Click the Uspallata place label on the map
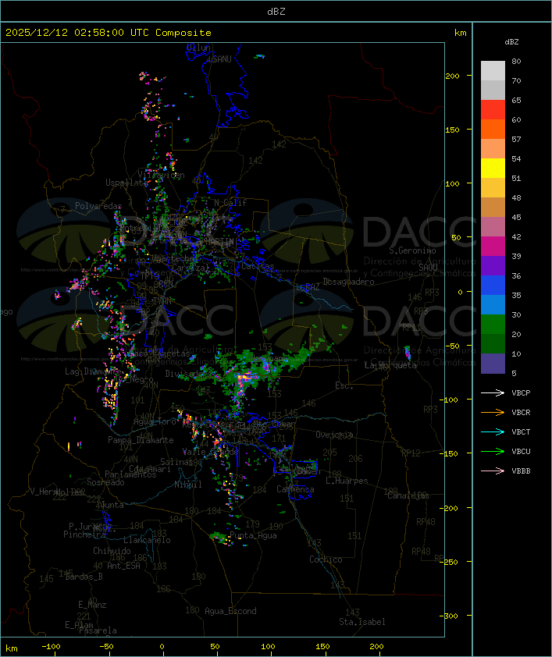552x657 pixels. point(126,183)
